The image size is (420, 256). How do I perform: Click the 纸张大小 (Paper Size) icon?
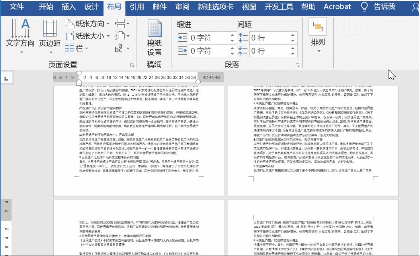tap(70, 36)
